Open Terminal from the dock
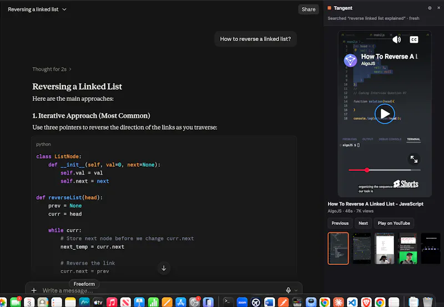The image size is (444, 307). (228, 302)
